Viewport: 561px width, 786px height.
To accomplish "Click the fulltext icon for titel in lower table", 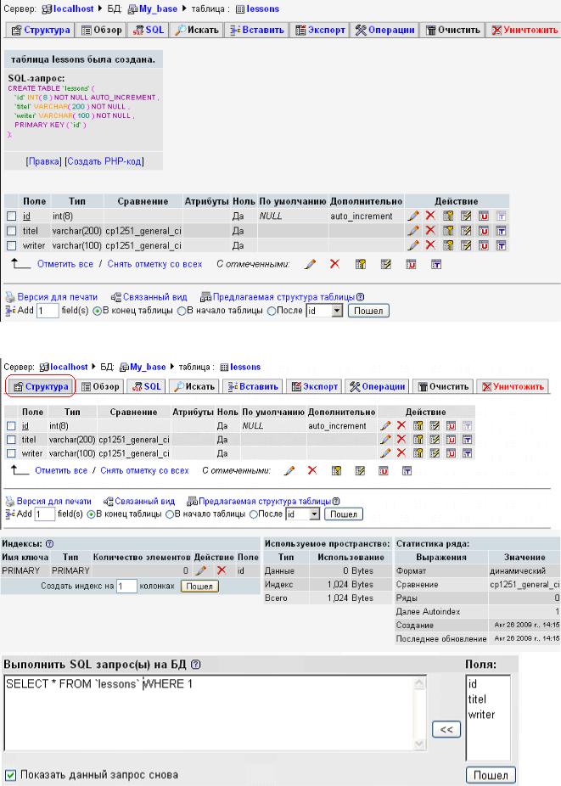I will pos(468,440).
